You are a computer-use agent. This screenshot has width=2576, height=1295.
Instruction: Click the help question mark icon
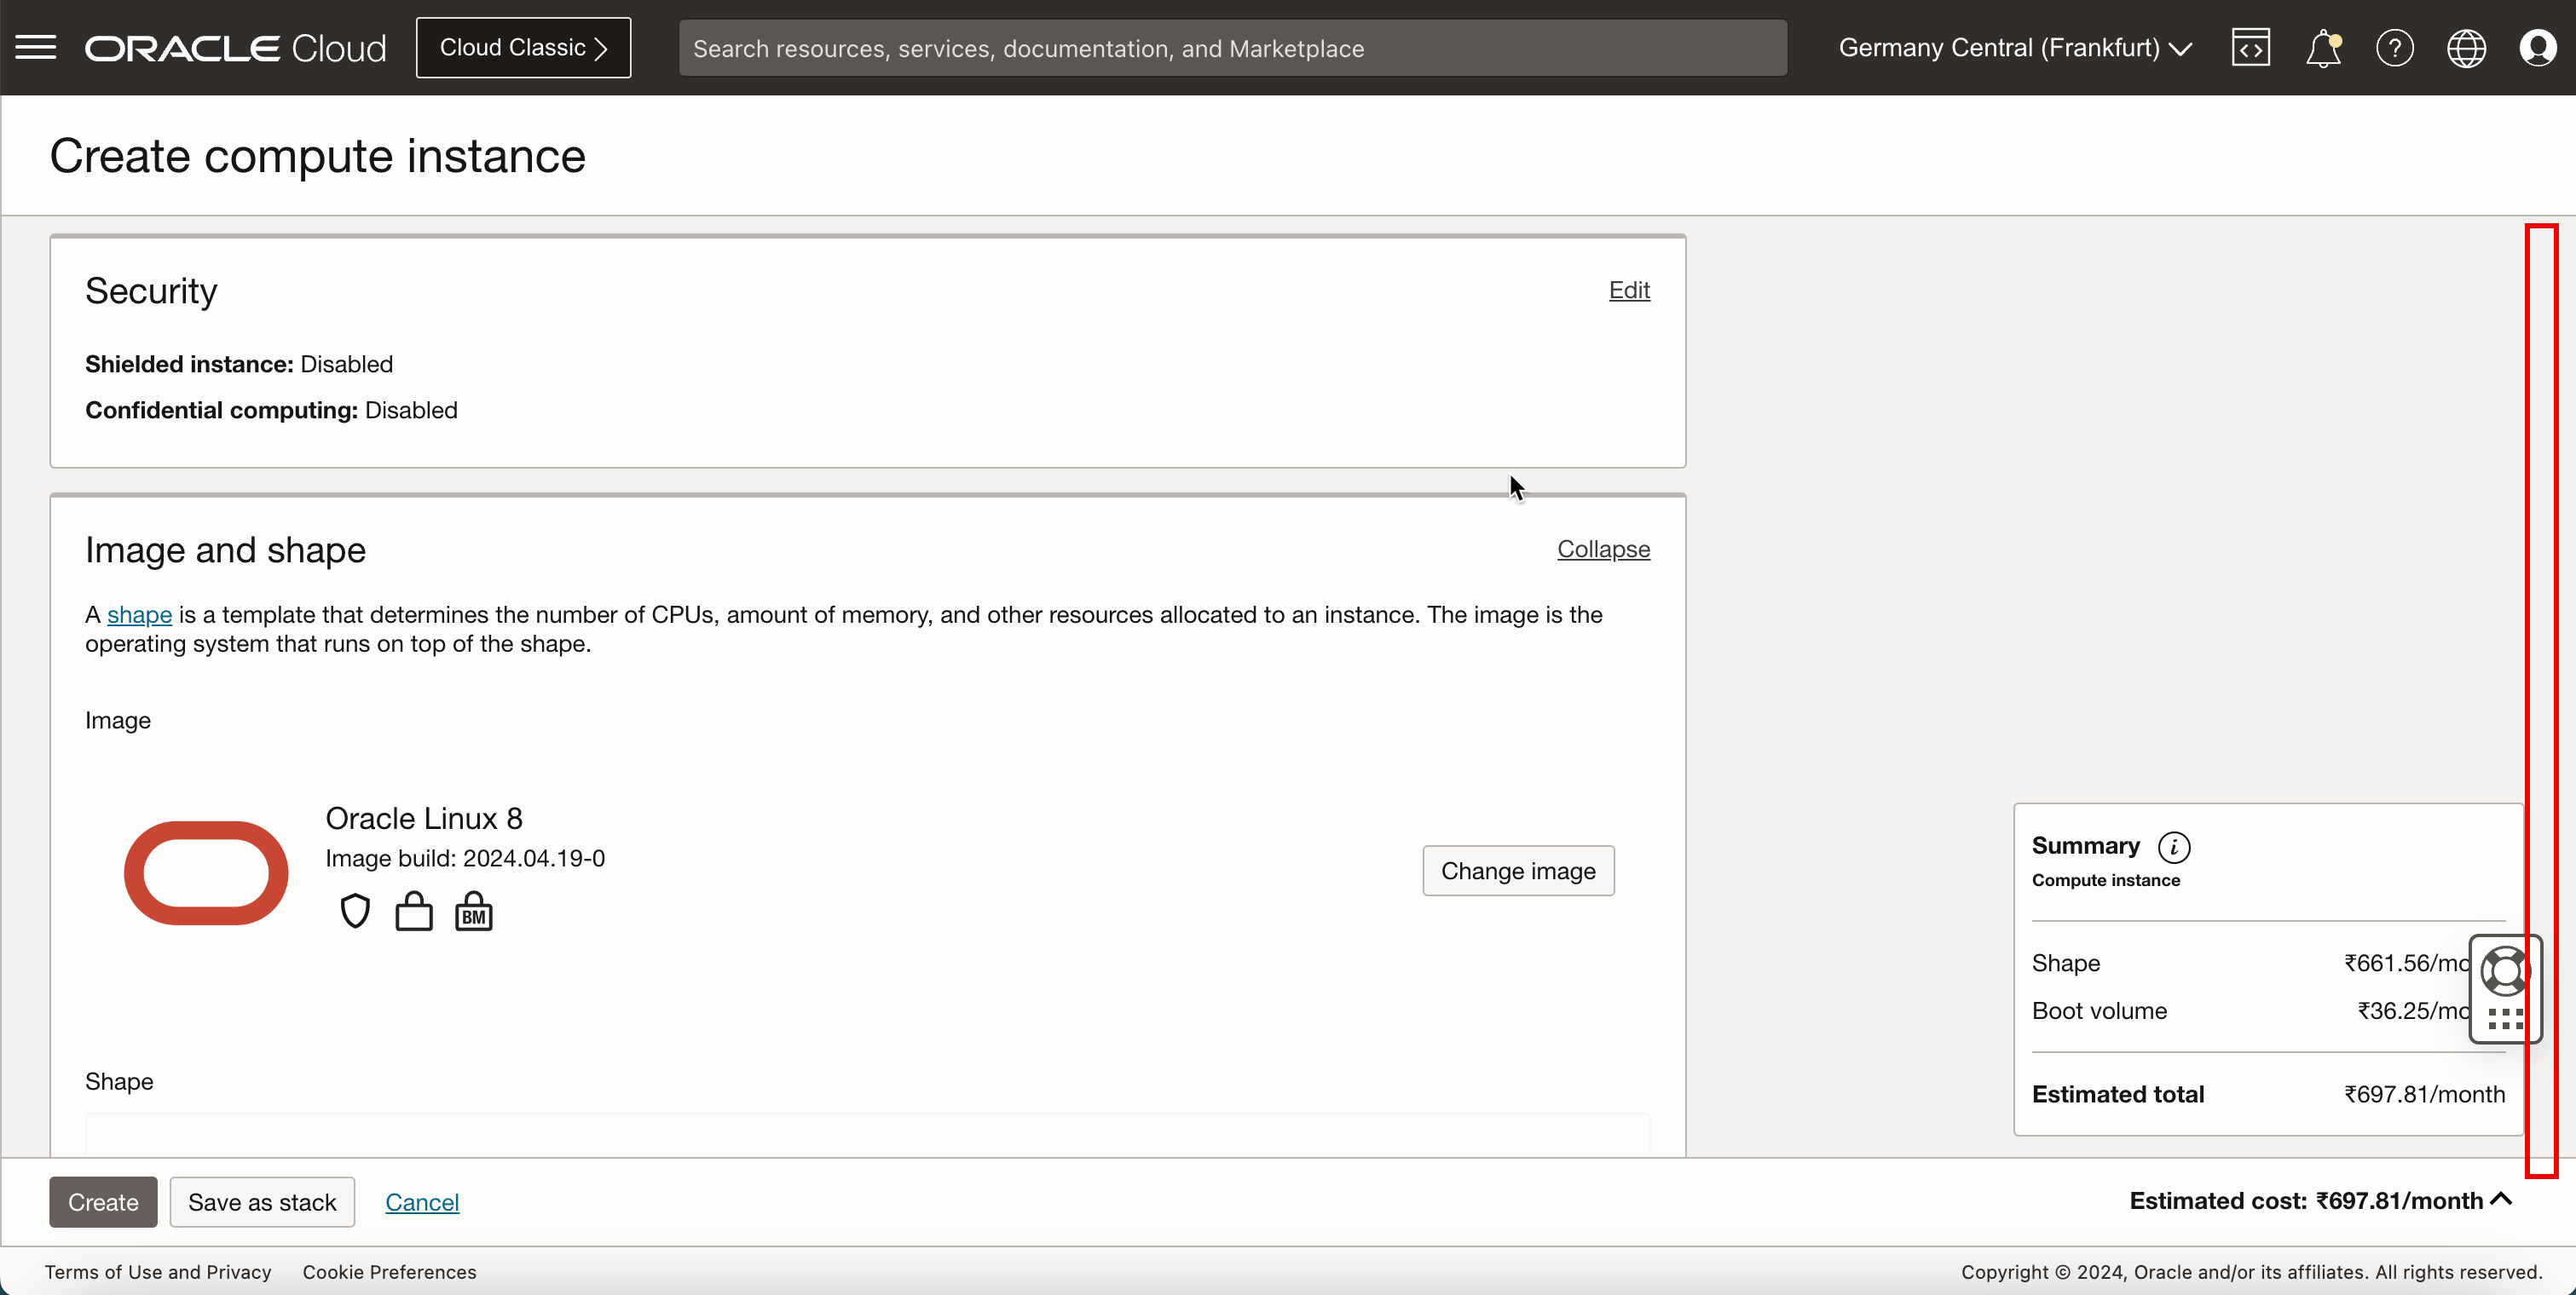pyautogui.click(x=2394, y=48)
